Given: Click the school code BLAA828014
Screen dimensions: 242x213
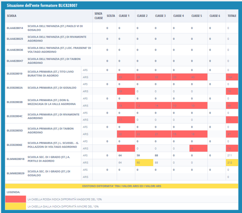Looking at the screenshot, I should pyautogui.click(x=15, y=28).
